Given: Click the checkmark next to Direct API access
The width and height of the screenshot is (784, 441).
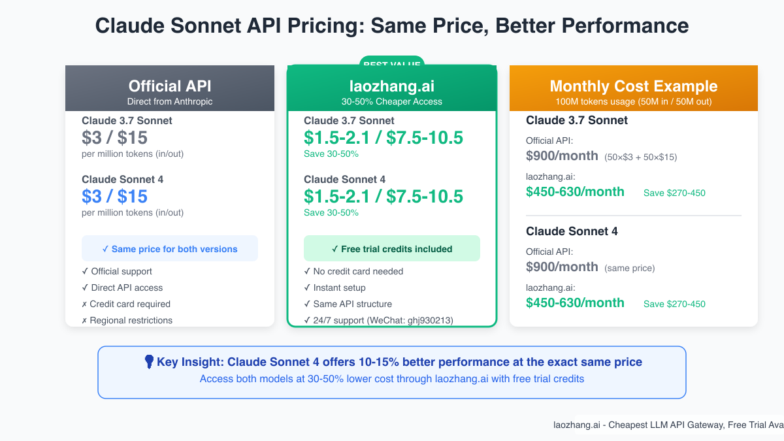Looking at the screenshot, I should 85,287.
